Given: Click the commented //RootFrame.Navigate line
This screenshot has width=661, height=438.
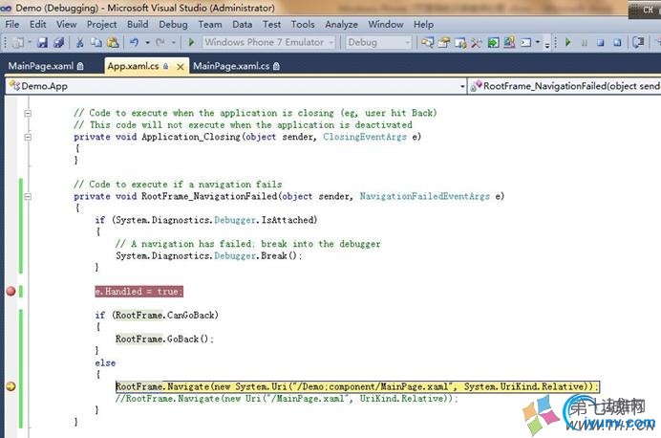Looking at the screenshot, I should [x=287, y=399].
